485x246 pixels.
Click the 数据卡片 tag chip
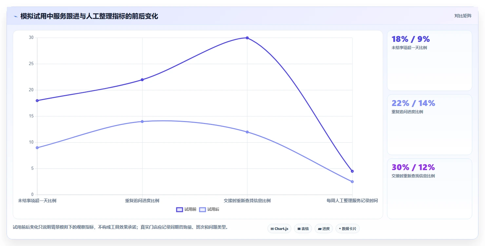point(347,229)
